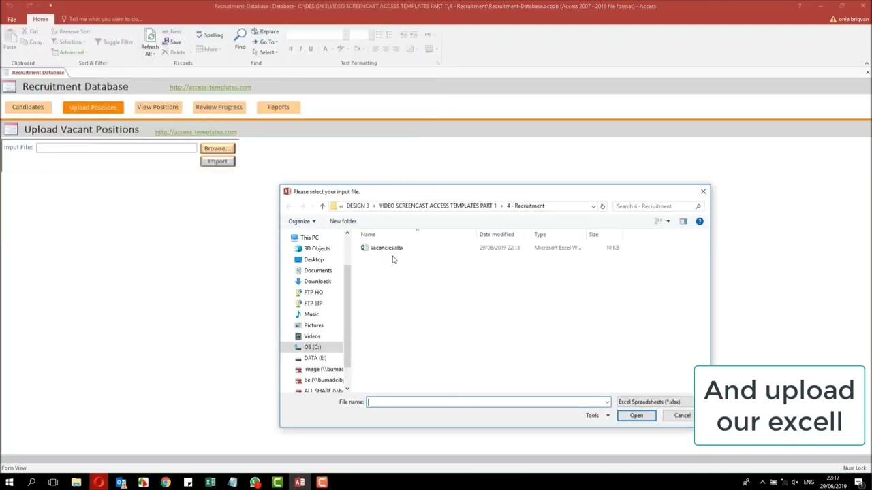The height and width of the screenshot is (490, 872).
Task: Open the Go To dropdown
Action: (266, 42)
